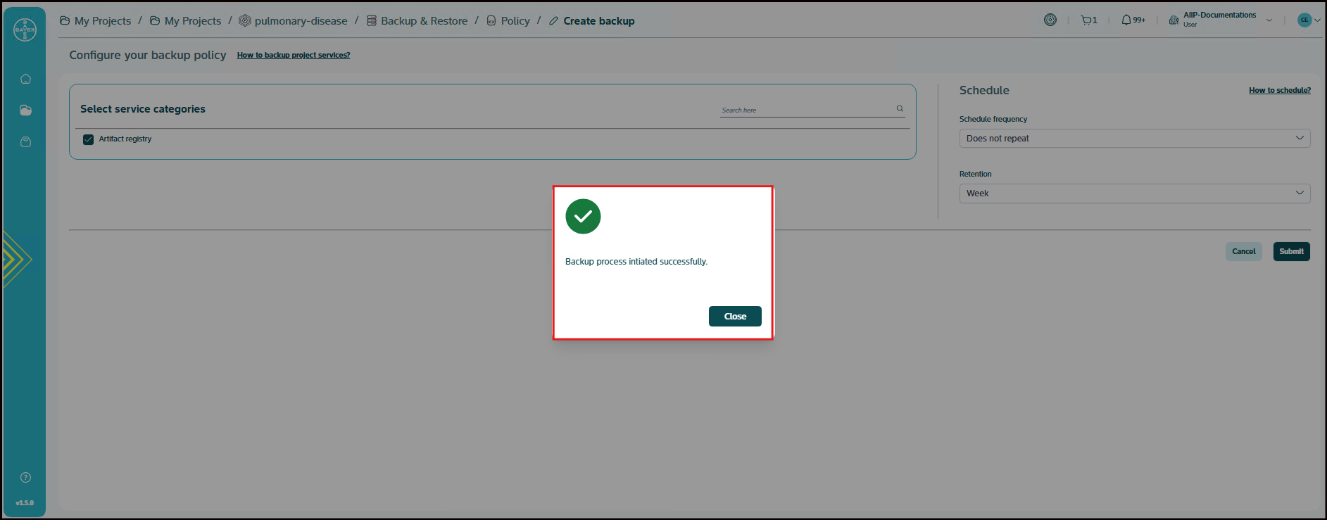Open the shopping cart icon
This screenshot has height=520, width=1327.
[1088, 20]
